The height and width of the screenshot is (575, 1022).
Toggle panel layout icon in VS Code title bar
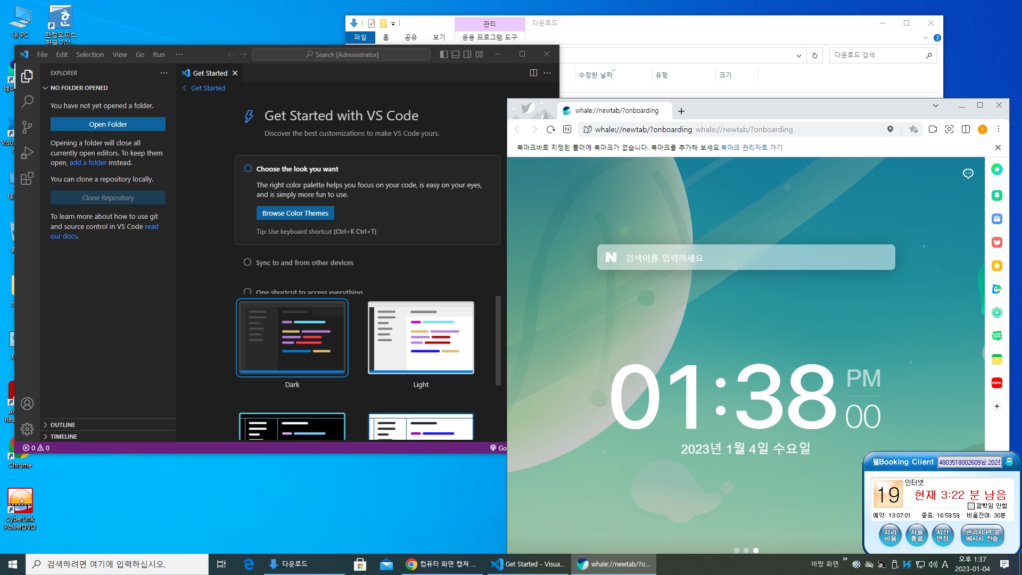tap(456, 54)
